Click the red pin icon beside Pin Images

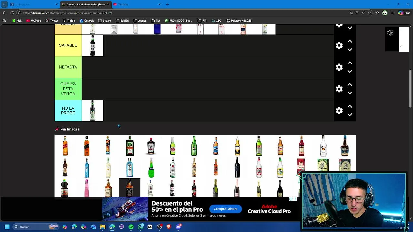tap(57, 129)
